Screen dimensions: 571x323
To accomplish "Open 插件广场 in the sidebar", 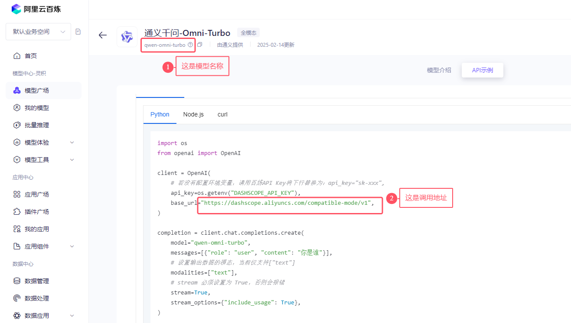I will click(x=36, y=212).
